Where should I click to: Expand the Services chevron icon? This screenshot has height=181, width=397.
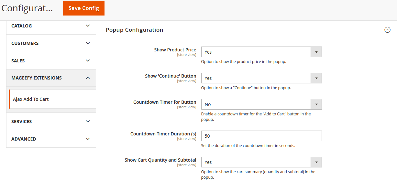[x=88, y=122]
